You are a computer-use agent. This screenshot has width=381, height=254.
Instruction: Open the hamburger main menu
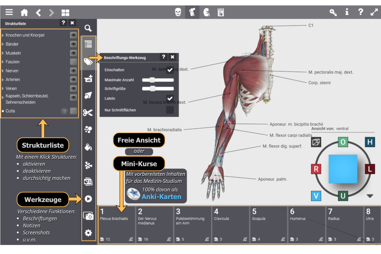coord(9,12)
